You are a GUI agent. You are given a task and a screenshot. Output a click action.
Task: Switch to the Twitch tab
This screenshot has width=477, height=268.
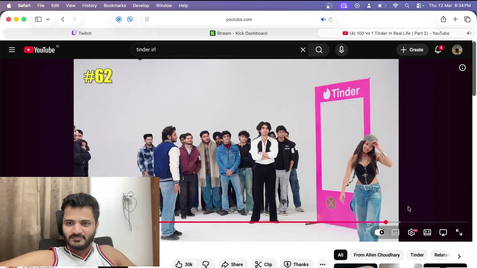point(82,33)
